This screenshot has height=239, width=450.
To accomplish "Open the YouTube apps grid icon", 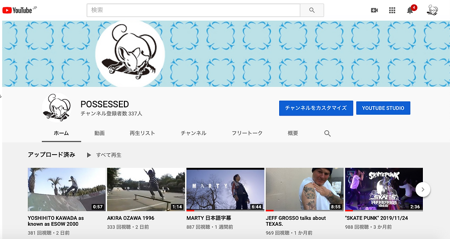I will (392, 10).
